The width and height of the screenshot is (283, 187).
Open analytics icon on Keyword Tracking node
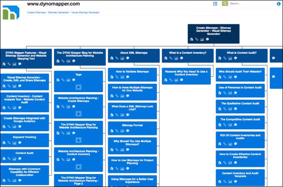(x=15, y=143)
